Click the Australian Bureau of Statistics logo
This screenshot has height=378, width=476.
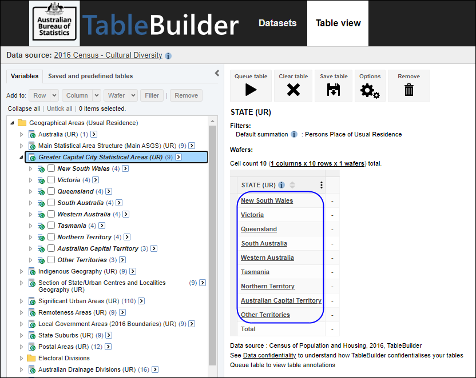[55, 23]
